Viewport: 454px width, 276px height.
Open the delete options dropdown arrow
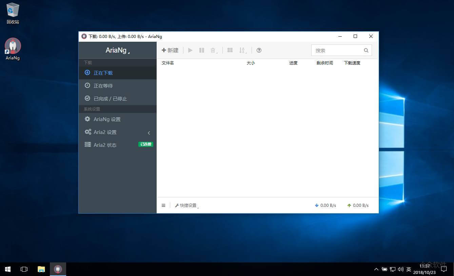(x=217, y=52)
